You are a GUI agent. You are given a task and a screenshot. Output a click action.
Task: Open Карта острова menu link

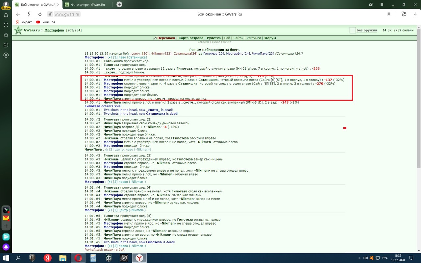pyautogui.click(x=191, y=38)
